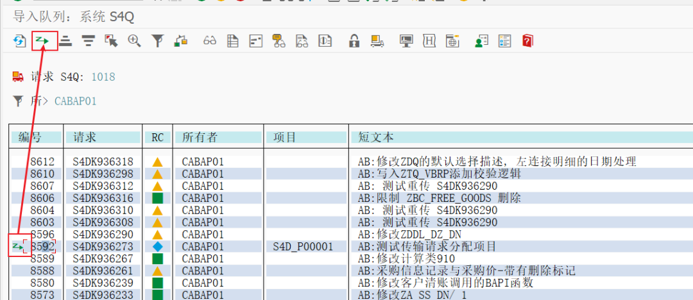The height and width of the screenshot is (300, 693).
Task: Select request S4DK936316
Action: pyautogui.click(x=103, y=198)
